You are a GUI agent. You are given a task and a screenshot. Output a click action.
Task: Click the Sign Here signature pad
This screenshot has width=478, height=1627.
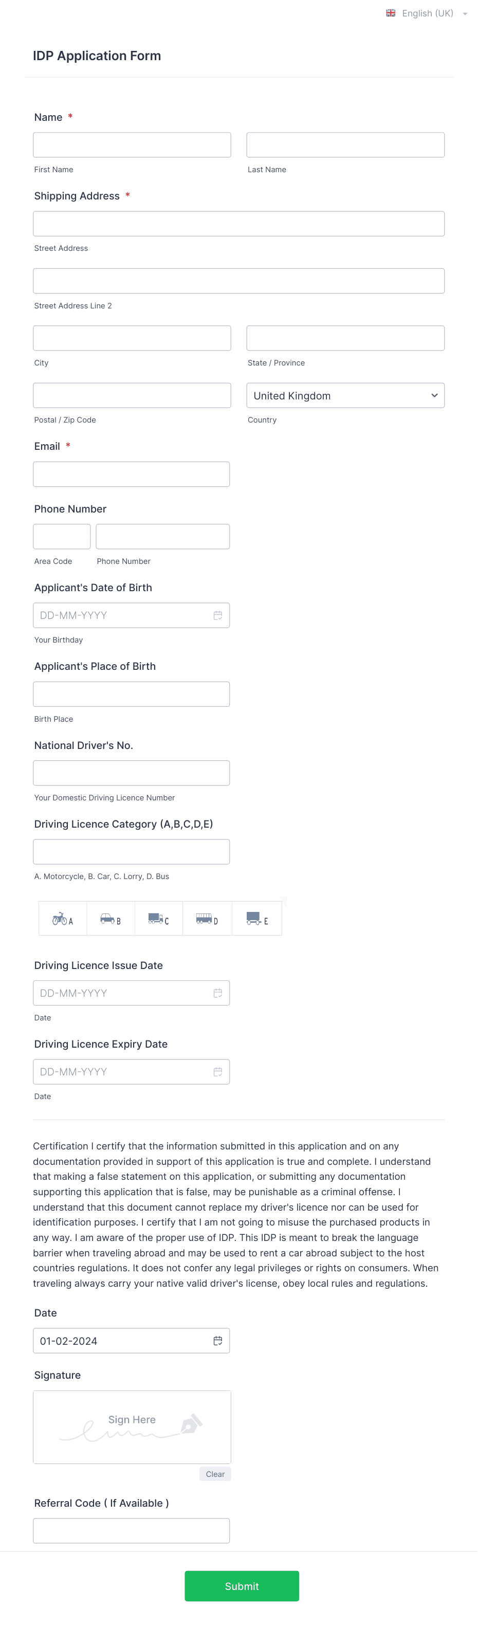tap(132, 1427)
